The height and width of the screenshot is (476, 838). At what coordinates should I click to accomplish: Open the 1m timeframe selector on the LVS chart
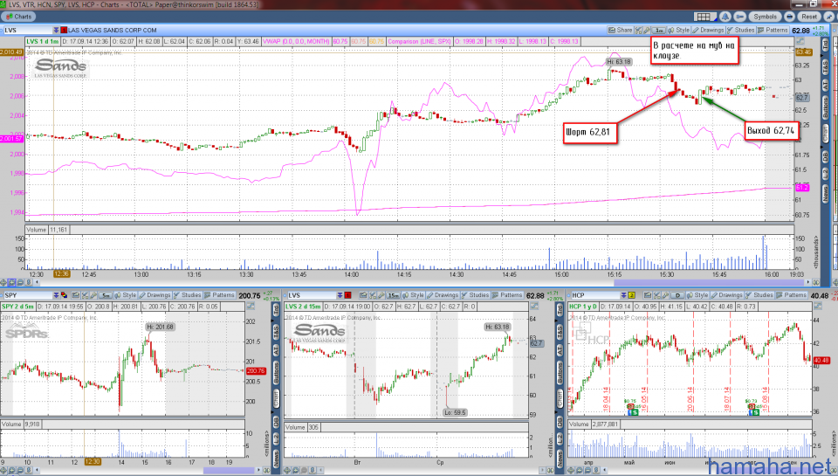pyautogui.click(x=659, y=31)
